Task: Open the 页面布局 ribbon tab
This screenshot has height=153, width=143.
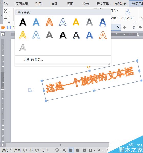Action: coord(22,4)
